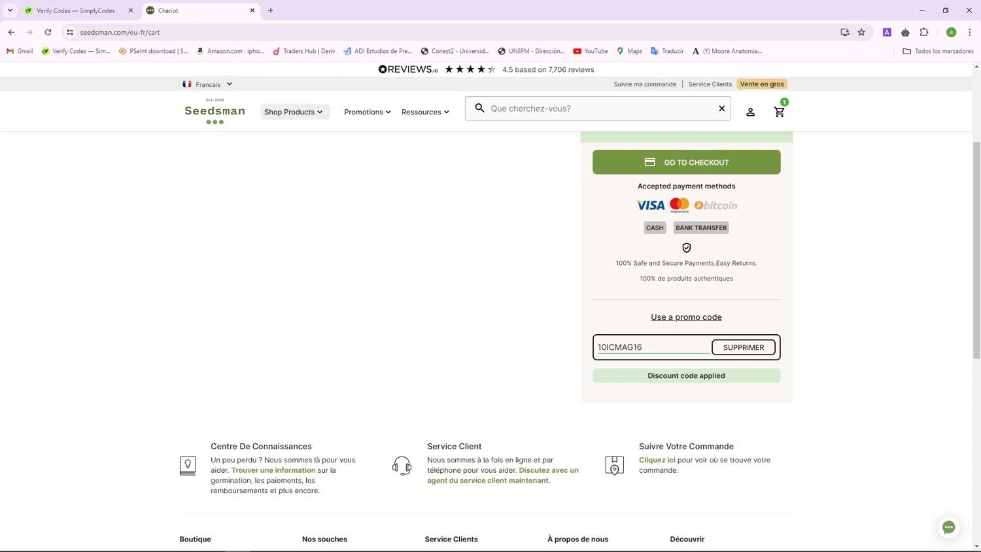Open the UNEFM Dirección bookmark
This screenshot has height=552, width=981.
pos(531,51)
